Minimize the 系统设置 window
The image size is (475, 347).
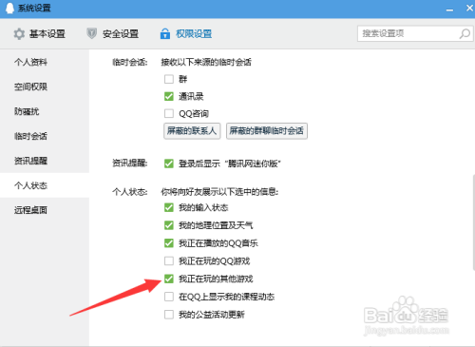pos(449,10)
